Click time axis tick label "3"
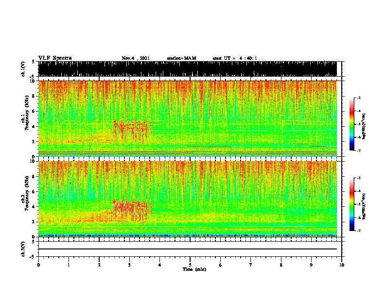This screenshot has height=297, width=385. (x=129, y=265)
